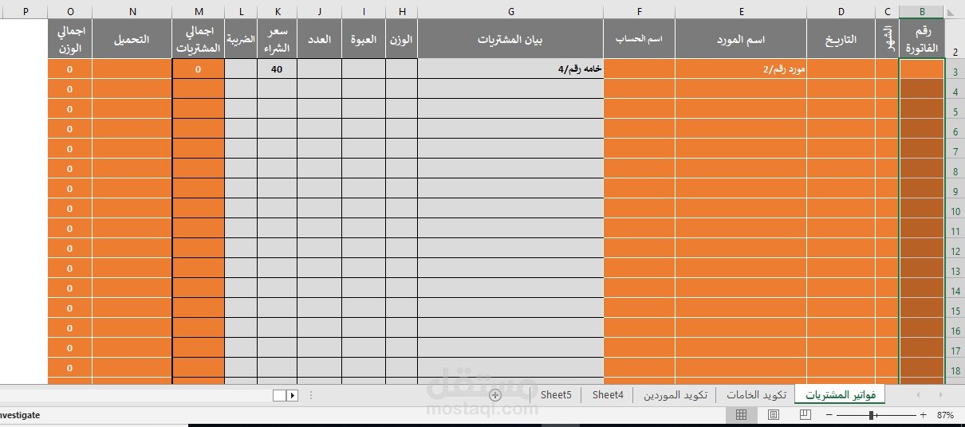Select row 10 header
Viewport: 965px width, 427px height.
point(955,209)
